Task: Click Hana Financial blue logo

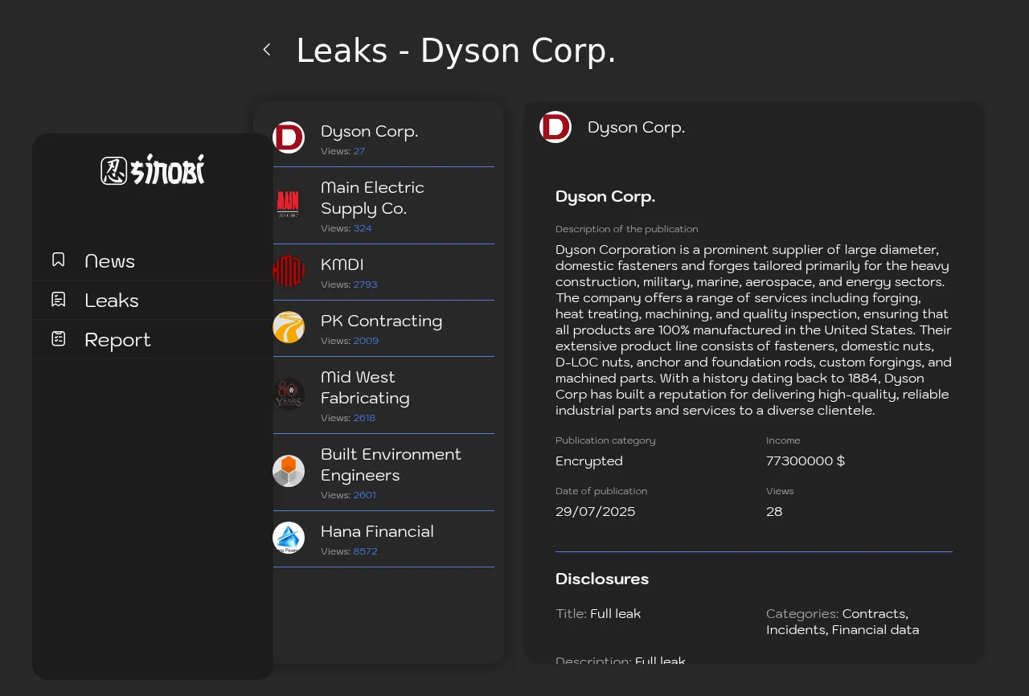Action: (289, 538)
